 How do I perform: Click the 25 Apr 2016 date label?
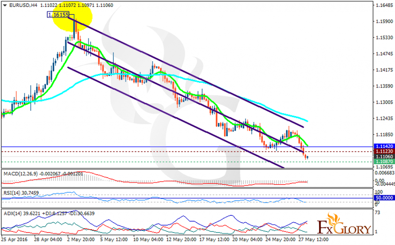(14, 240)
